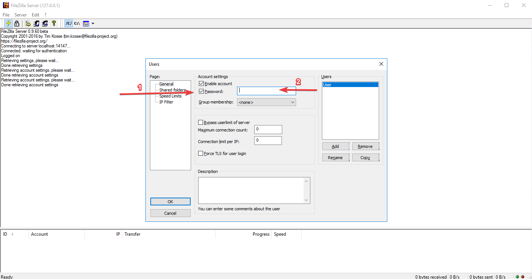Click the Remove user button
Image resolution: width=532 pixels, height=279 pixels.
coord(365,146)
